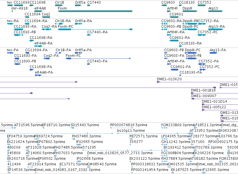Click the CG18193 gene label
The height and width of the screenshot is (174, 238).
187,3
